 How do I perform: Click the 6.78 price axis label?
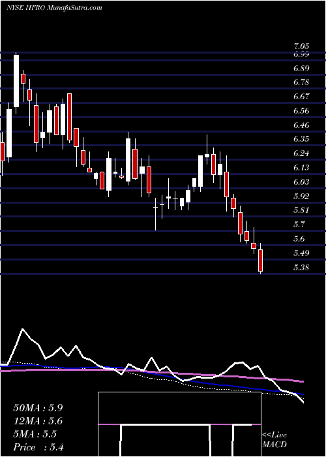point(301,82)
